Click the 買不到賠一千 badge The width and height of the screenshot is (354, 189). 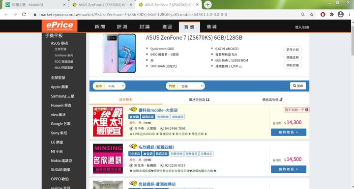coord(296,110)
